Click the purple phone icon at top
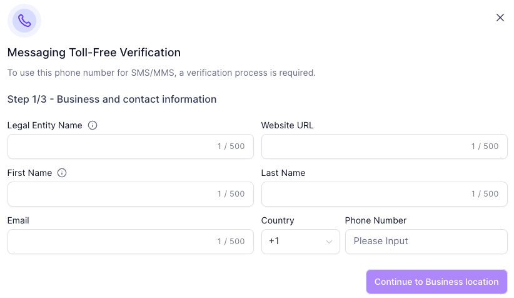514x298 pixels. [24, 21]
